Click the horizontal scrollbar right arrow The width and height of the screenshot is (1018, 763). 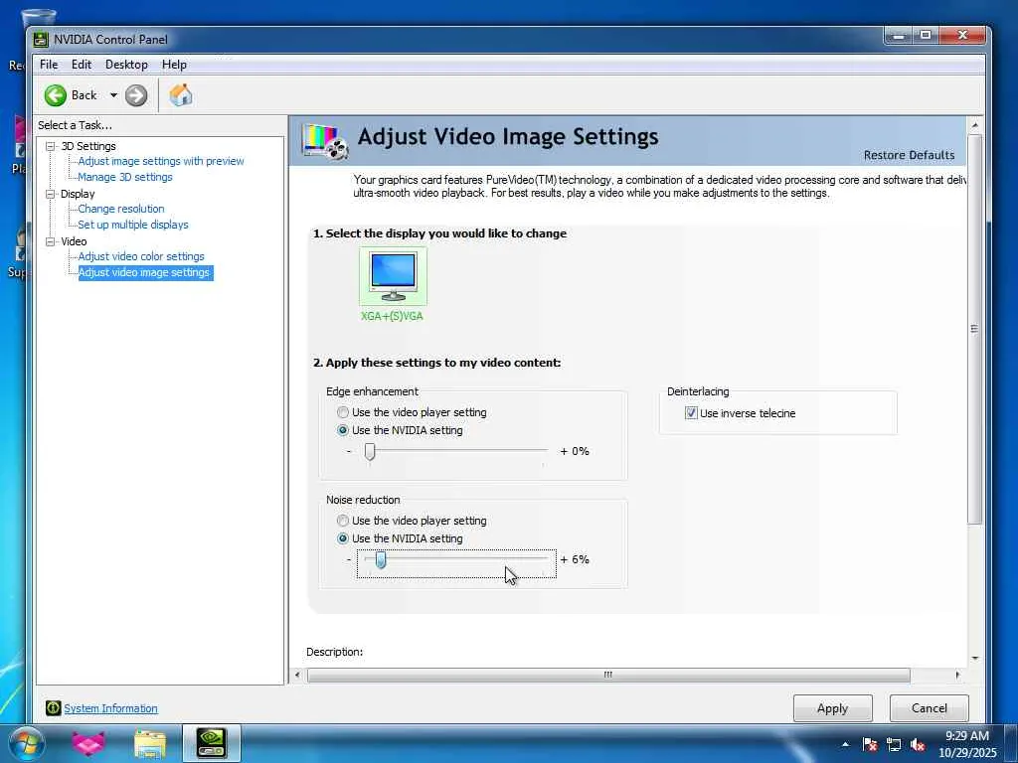957,675
